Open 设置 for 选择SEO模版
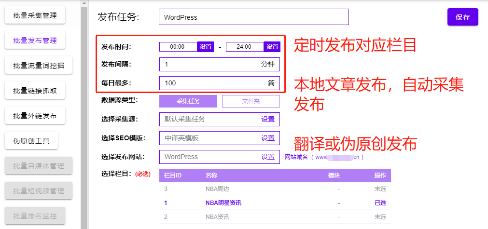The image size is (488, 229). tap(268, 138)
